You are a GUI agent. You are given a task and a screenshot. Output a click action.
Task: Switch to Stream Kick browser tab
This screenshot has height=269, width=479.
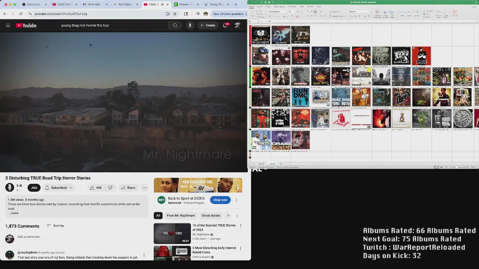pyautogui.click(x=186, y=4)
